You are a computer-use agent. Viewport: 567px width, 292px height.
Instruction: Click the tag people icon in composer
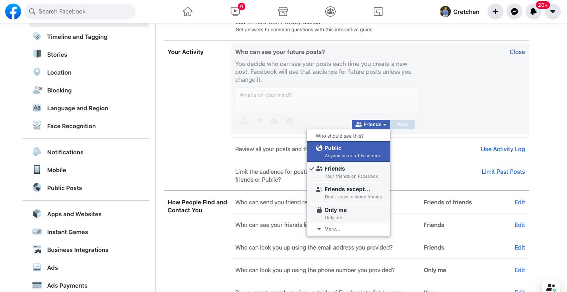244,121
